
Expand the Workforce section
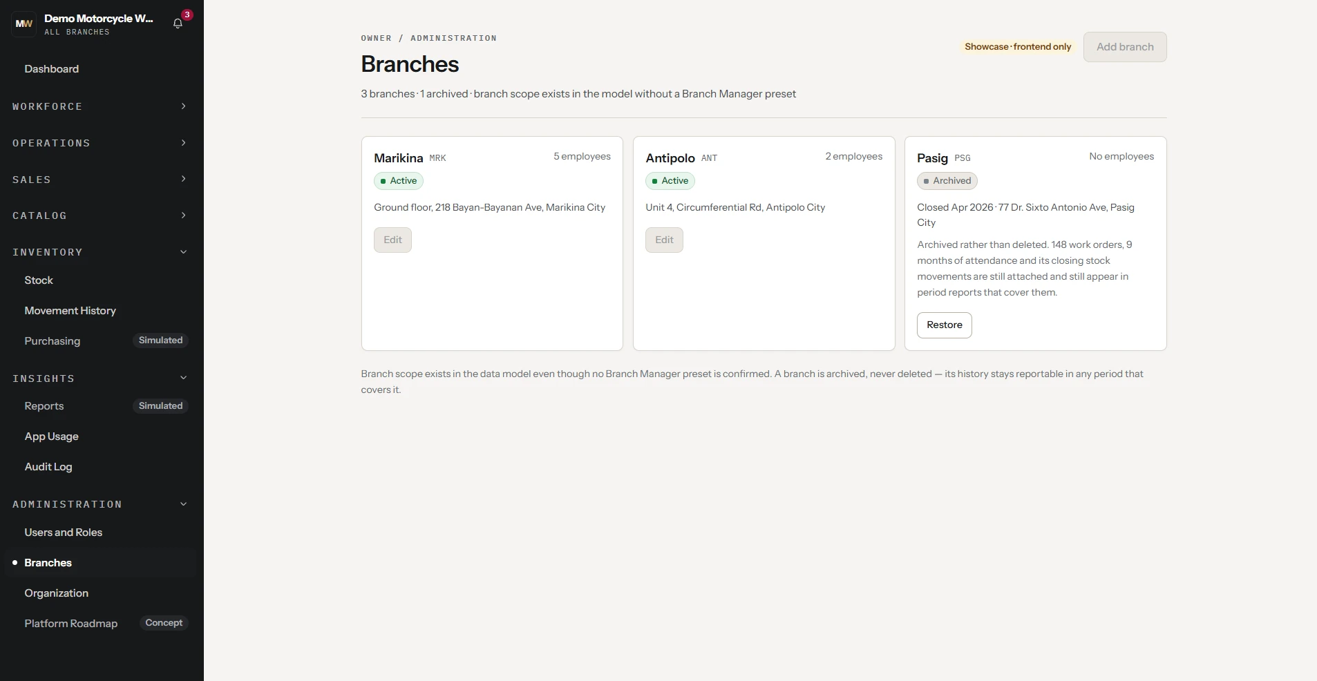(100, 106)
